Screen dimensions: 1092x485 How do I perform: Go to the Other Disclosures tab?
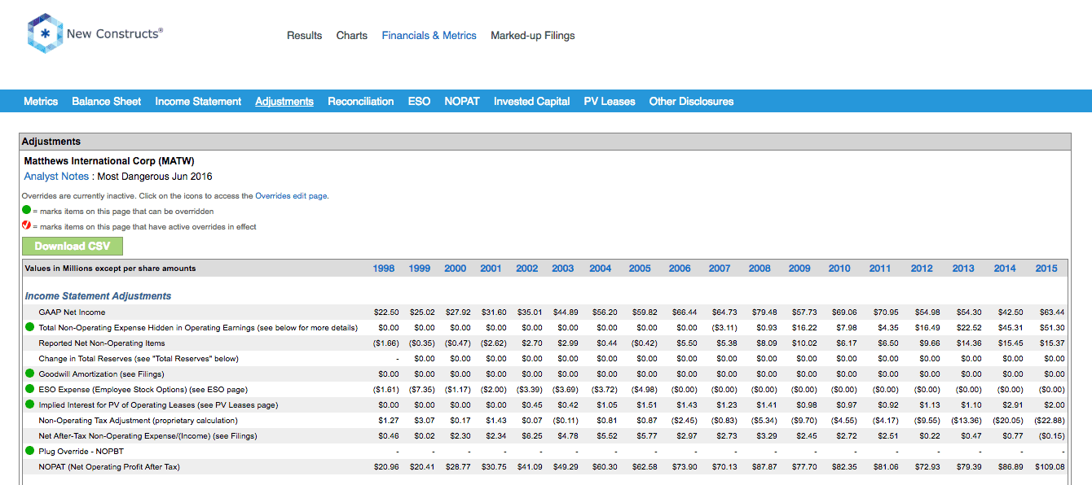tap(691, 102)
